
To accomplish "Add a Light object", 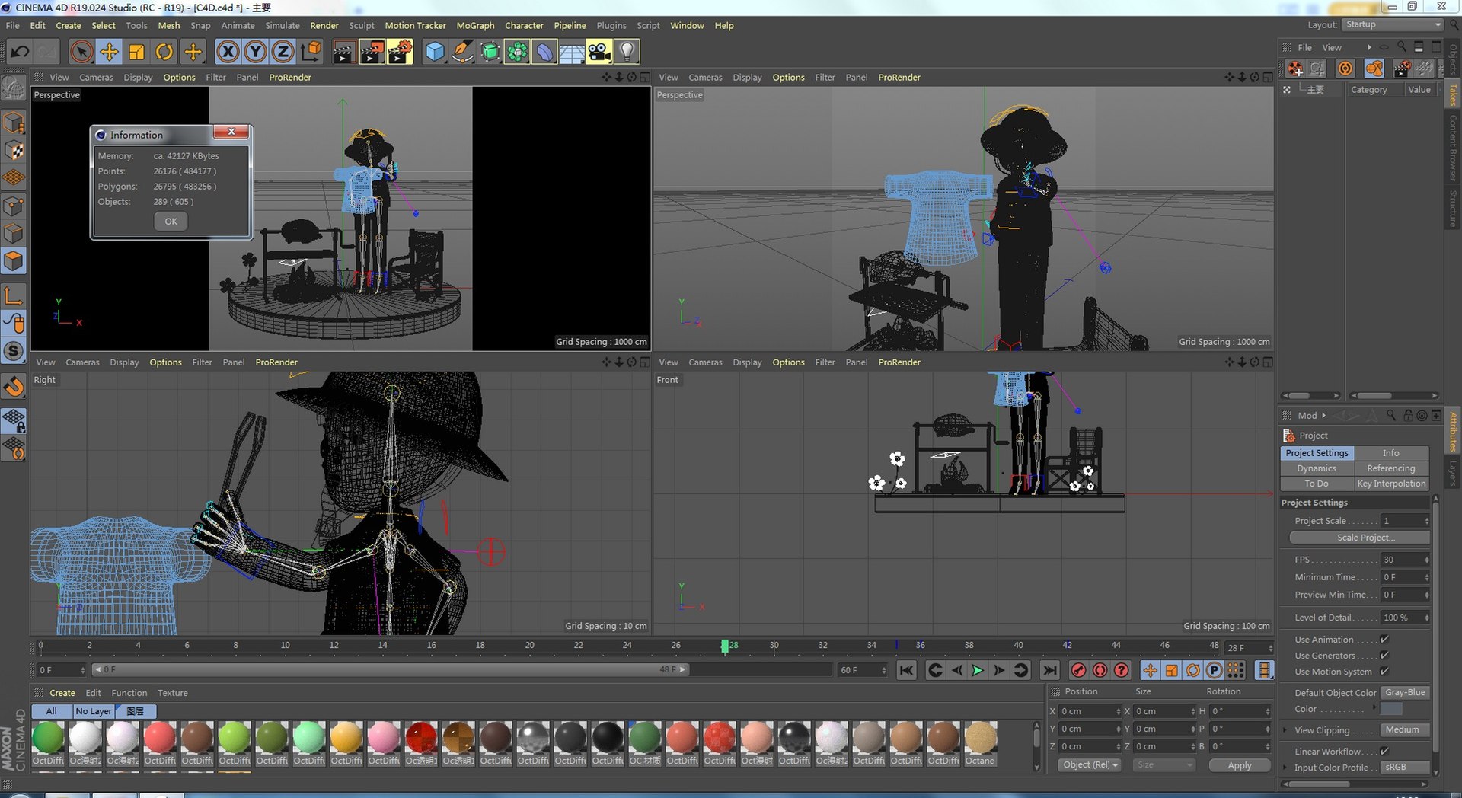I will pyautogui.click(x=627, y=52).
